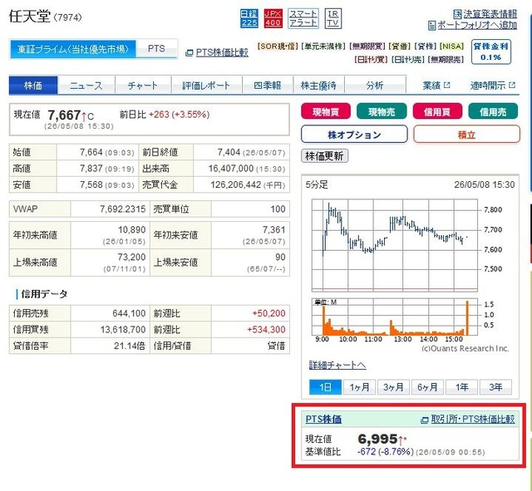Open the 株主優待 tab
The image size is (532, 491).
click(318, 85)
